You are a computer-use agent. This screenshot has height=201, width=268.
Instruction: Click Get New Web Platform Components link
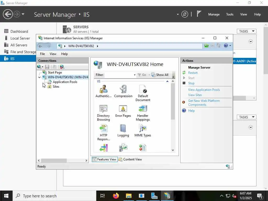click(x=204, y=103)
